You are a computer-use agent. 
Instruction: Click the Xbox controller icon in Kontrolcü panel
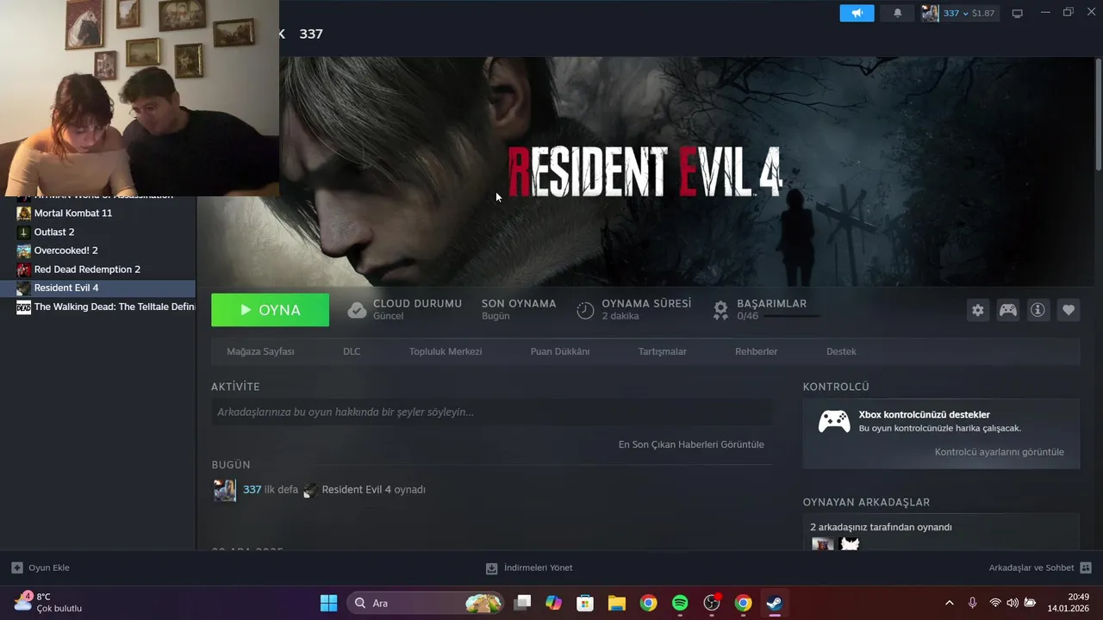[x=833, y=421]
